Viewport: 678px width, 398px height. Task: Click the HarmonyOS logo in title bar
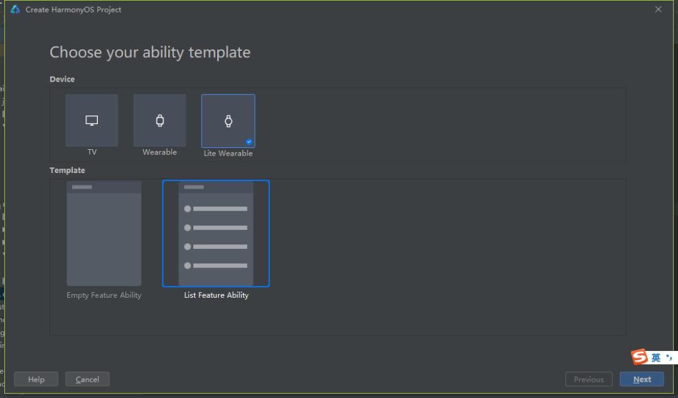point(15,9)
